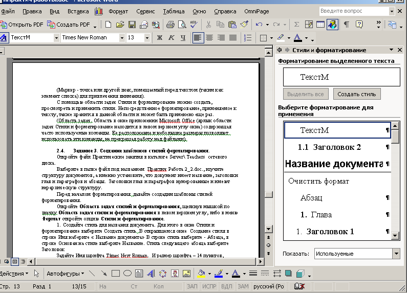Click the Paste clipboard icon
This screenshot has height=293, width=407.
pos(232,25)
